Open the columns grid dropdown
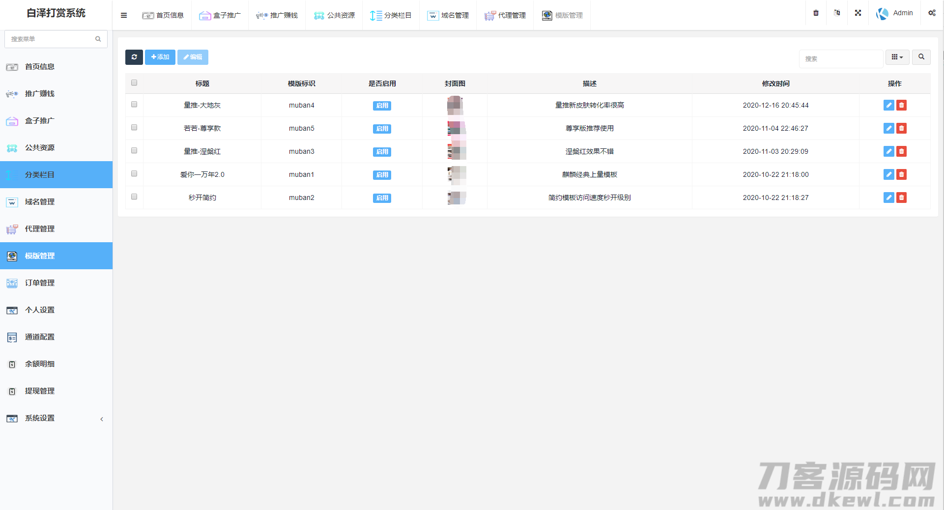Viewport: 944px width, 510px height. (897, 57)
